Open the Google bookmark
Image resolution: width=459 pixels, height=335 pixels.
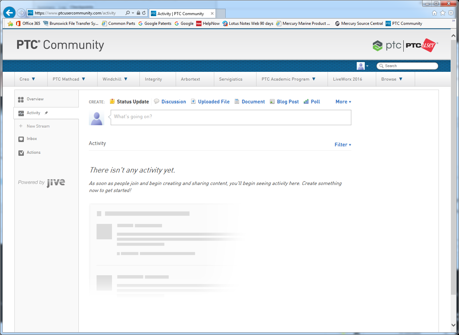pyautogui.click(x=184, y=23)
